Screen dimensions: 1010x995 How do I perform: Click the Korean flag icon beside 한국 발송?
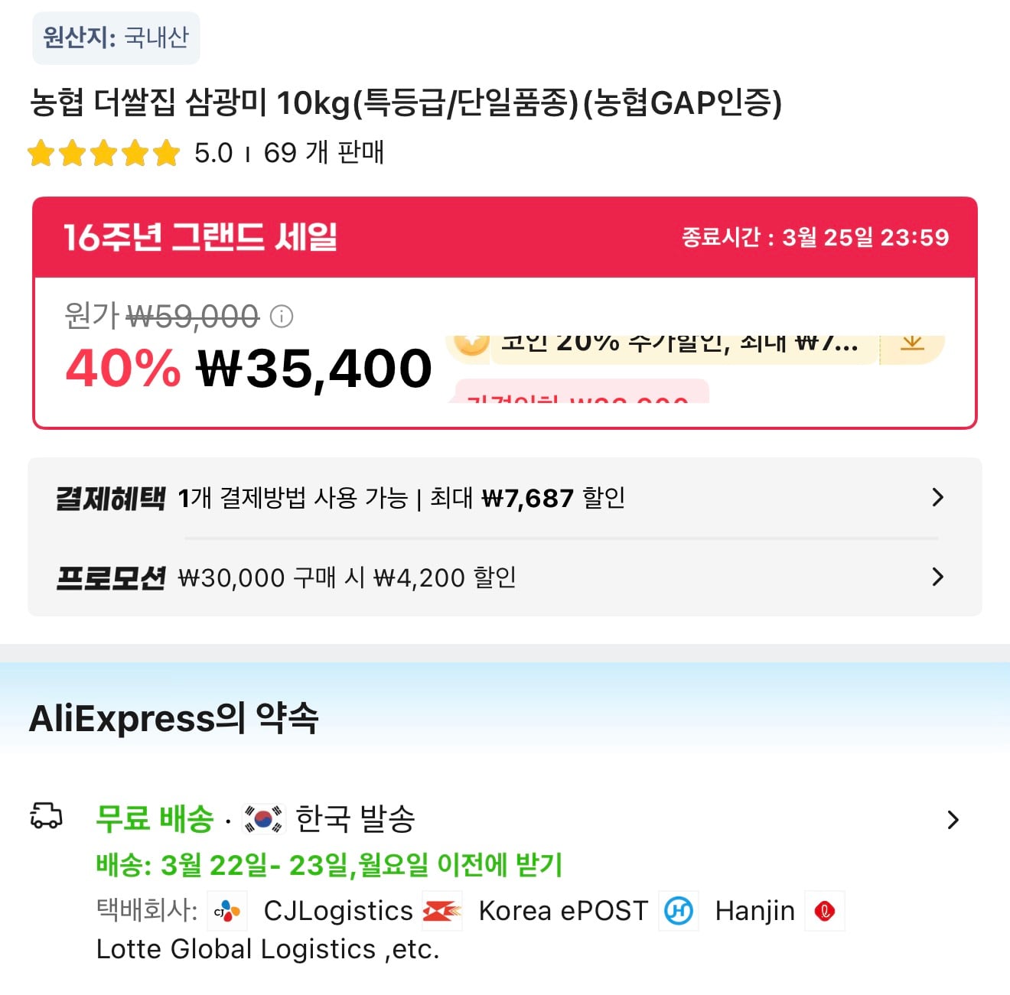click(x=260, y=818)
